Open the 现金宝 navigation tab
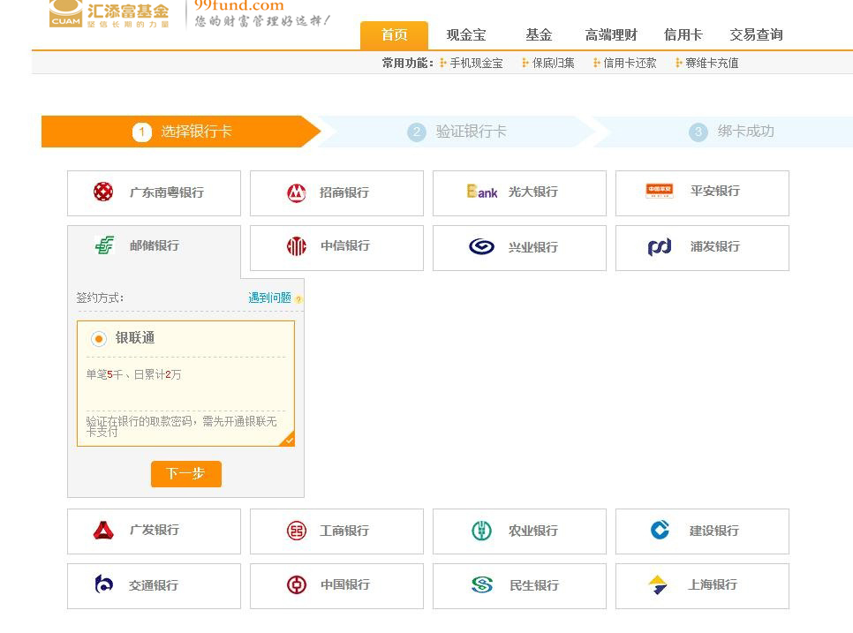The image size is (853, 633). pyautogui.click(x=466, y=35)
